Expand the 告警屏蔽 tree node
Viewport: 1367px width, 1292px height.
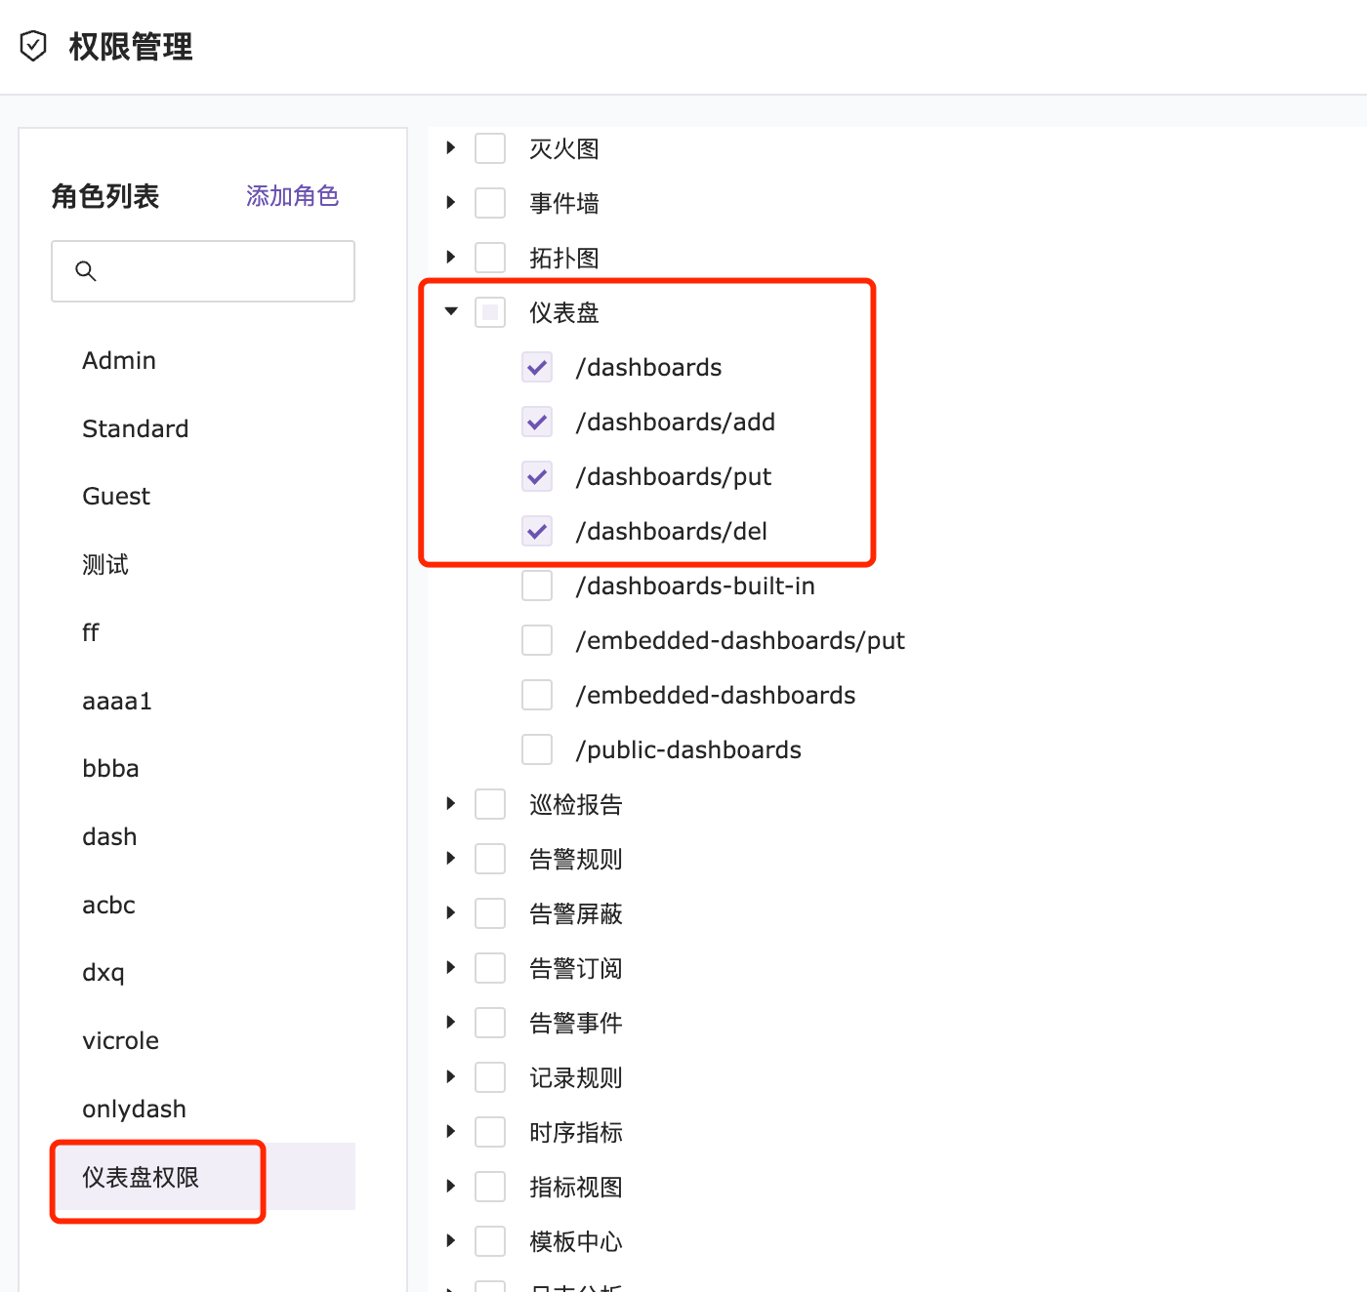point(450,913)
